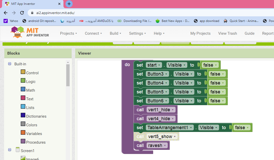
Task: Open the Text blocks drawer
Action: pos(30,99)
